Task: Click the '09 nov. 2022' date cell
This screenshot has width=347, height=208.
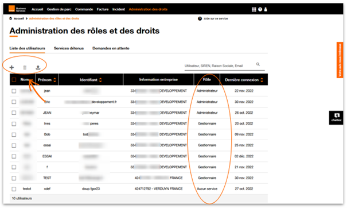Action: pyautogui.click(x=244, y=134)
